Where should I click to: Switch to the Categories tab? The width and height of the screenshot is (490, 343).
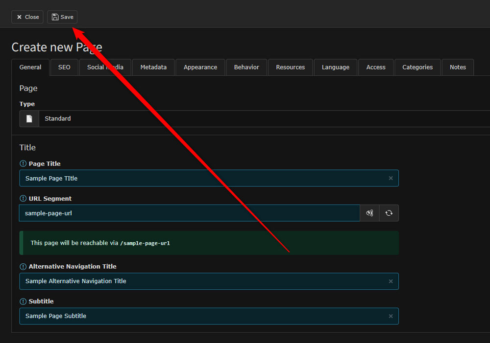point(417,68)
